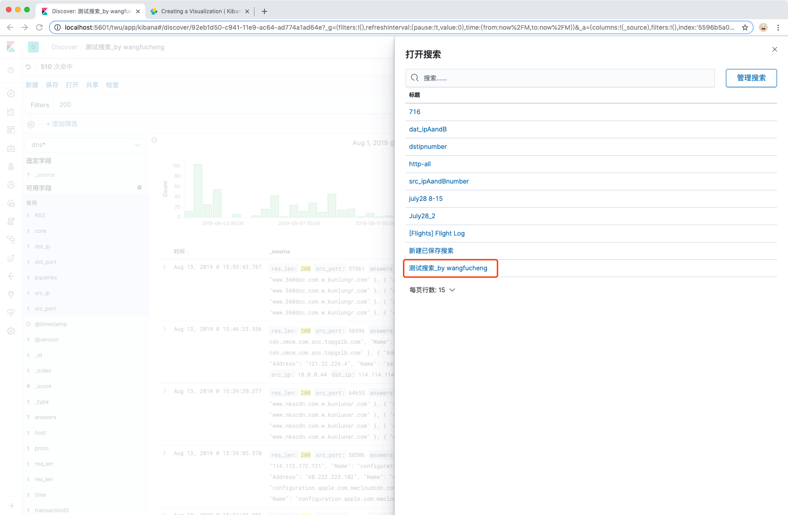
Task: Open saved search 新建已保存搜索
Action: tap(431, 251)
